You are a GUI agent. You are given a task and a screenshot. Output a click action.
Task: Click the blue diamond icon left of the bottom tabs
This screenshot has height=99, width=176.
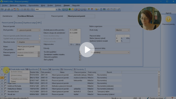pyautogui.click(x=2, y=69)
